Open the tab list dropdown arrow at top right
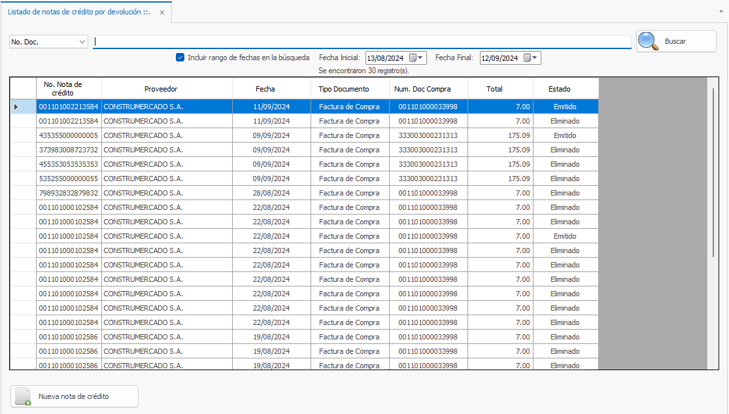 (x=721, y=12)
